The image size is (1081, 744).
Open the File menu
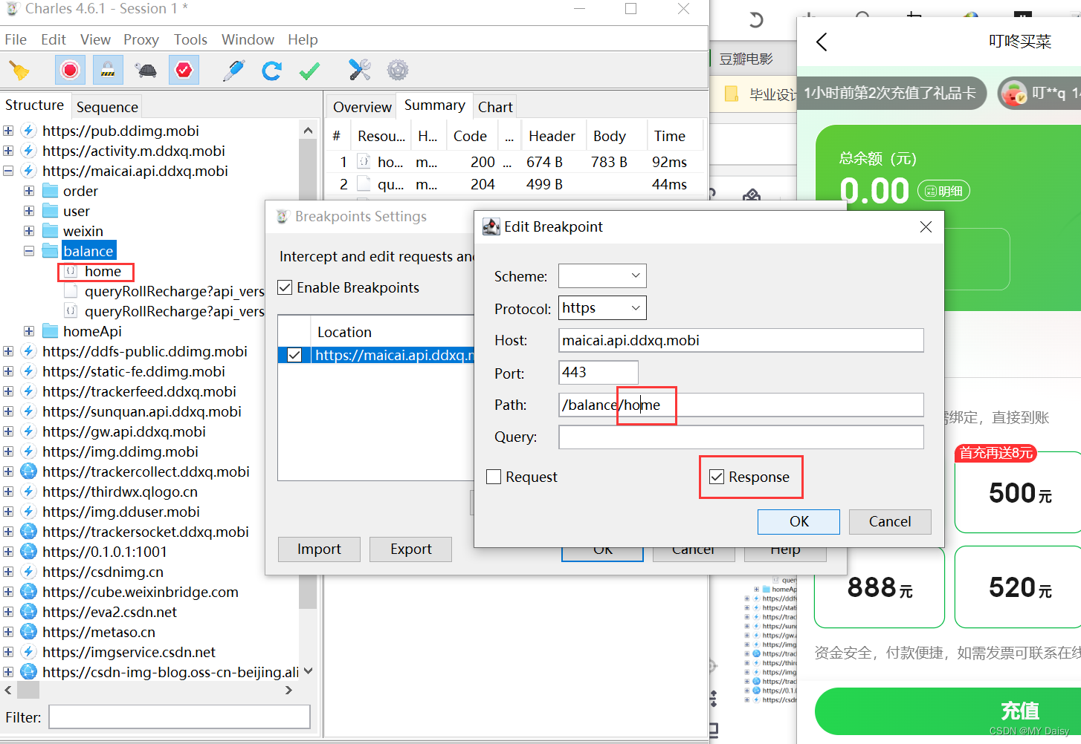pos(16,39)
